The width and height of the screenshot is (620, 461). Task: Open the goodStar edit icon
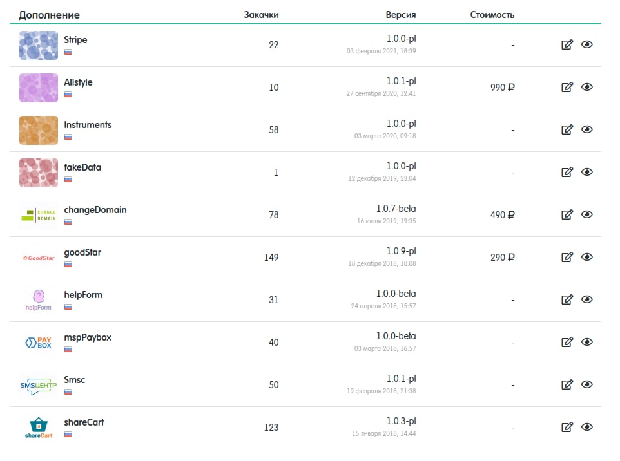tap(567, 257)
